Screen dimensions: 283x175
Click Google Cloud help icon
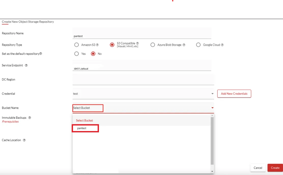point(222,45)
